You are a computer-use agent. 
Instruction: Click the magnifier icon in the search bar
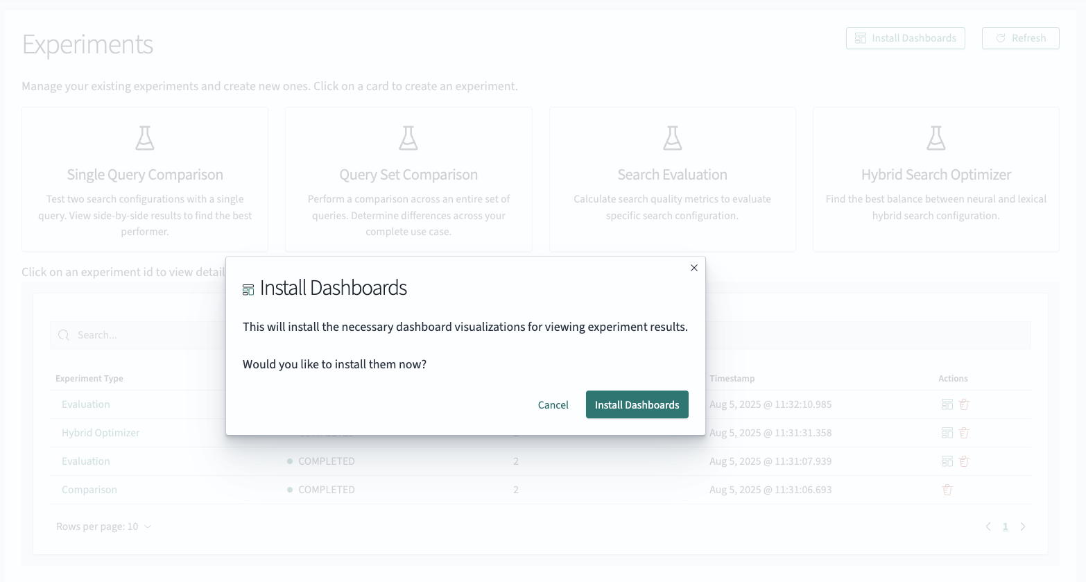63,334
